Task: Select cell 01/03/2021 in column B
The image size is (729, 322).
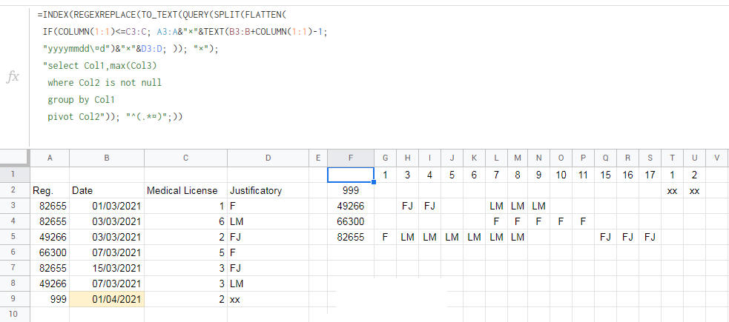Action: tap(107, 206)
